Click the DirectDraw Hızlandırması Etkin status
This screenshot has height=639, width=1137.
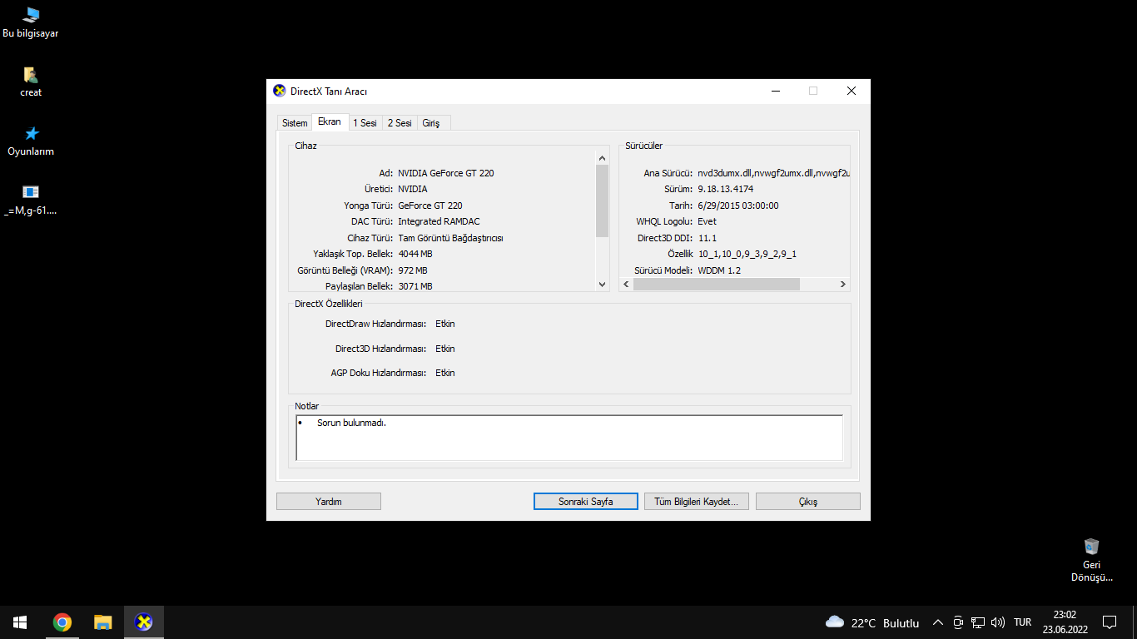[445, 324]
